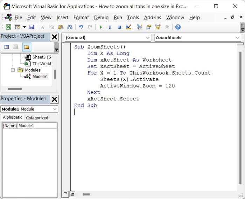
Task: Open the File menu
Action: pyautogui.click(x=18, y=17)
